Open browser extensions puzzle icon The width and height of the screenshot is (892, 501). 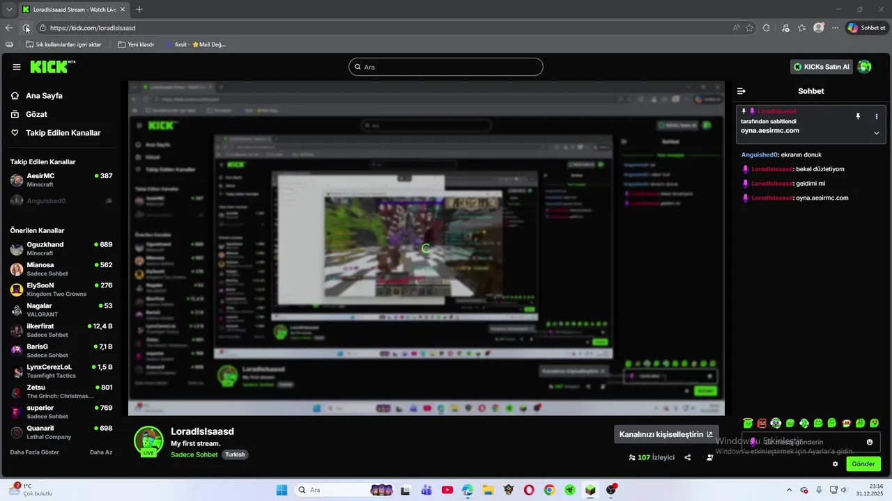click(766, 28)
